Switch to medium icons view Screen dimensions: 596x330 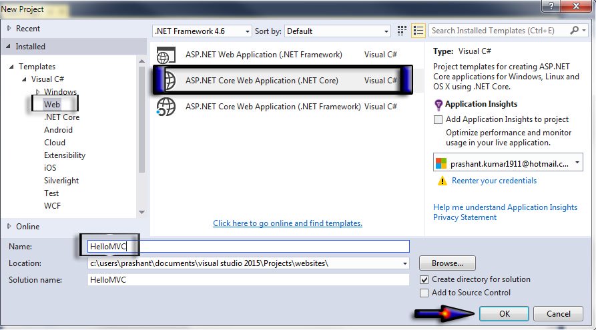[x=402, y=31]
